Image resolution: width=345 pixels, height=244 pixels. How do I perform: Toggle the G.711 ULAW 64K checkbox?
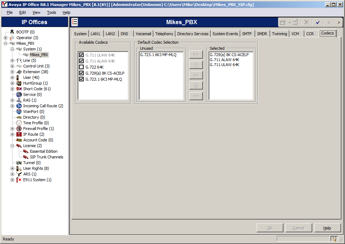point(82,55)
